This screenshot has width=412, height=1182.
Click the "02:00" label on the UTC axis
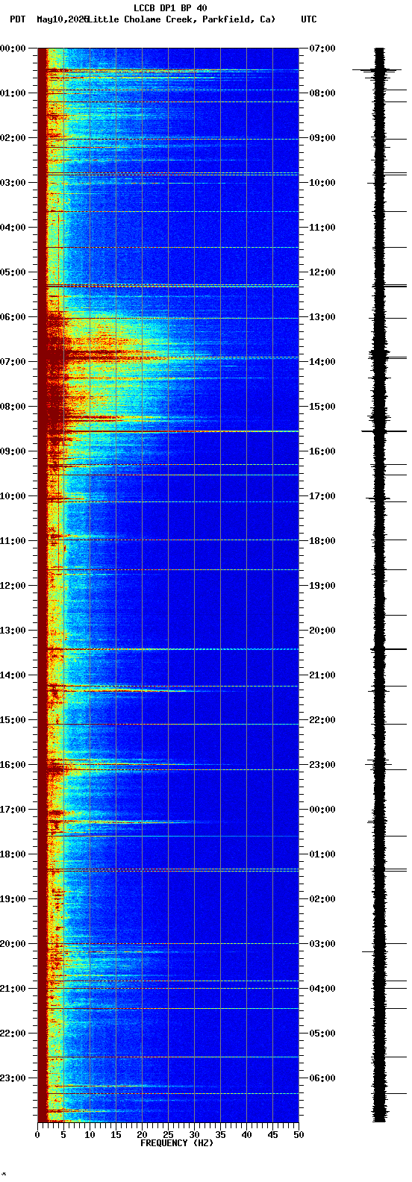322,899
